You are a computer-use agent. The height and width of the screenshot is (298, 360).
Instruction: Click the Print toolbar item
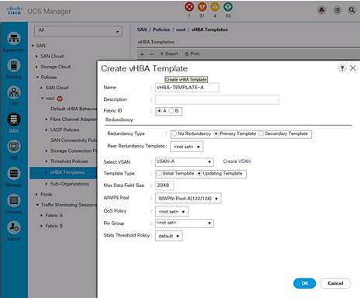(x=192, y=54)
